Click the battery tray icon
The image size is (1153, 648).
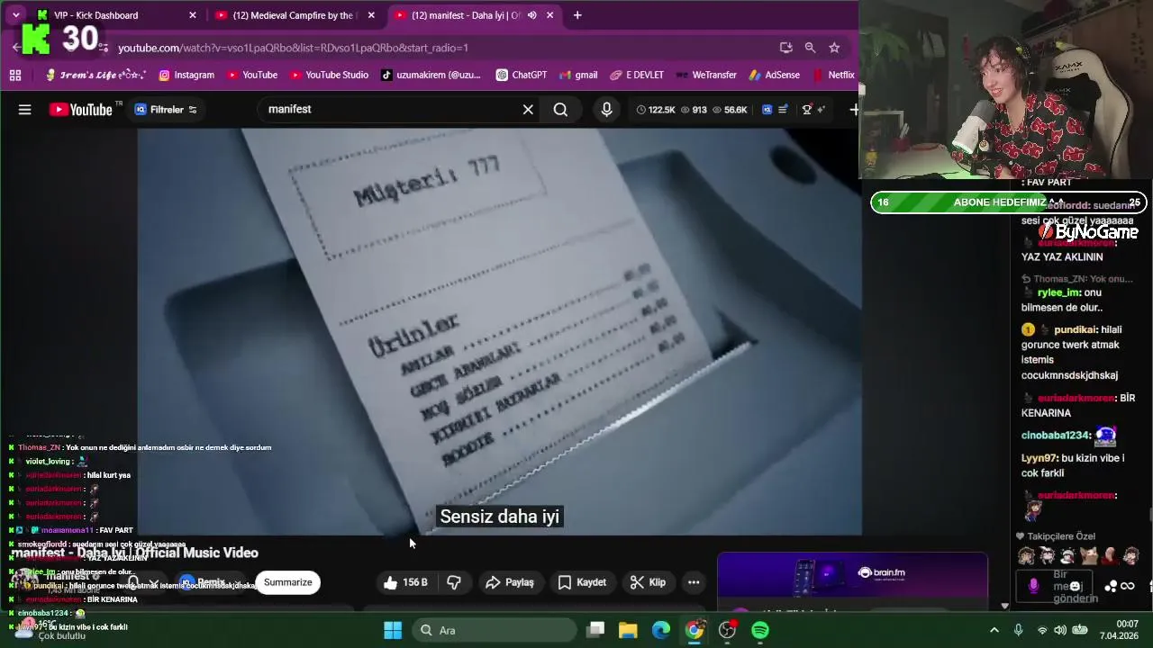pyautogui.click(x=1081, y=630)
